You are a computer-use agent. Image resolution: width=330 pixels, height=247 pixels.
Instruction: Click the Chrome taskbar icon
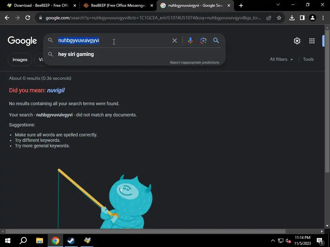click(x=55, y=241)
